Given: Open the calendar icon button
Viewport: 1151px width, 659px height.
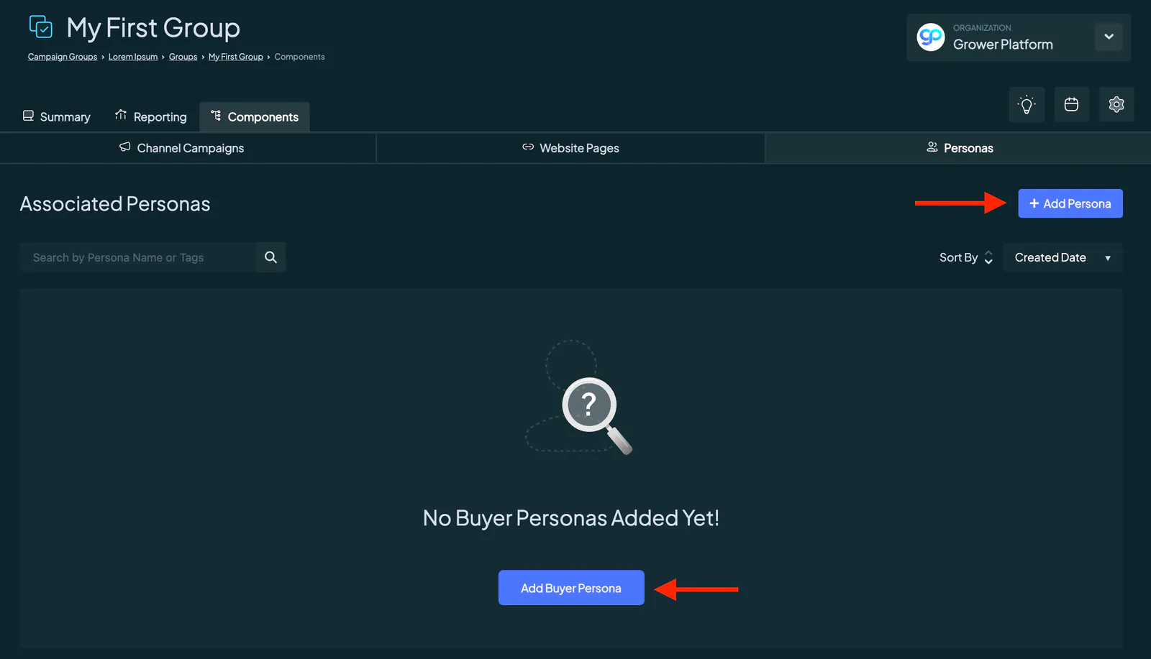Looking at the screenshot, I should pyautogui.click(x=1071, y=105).
